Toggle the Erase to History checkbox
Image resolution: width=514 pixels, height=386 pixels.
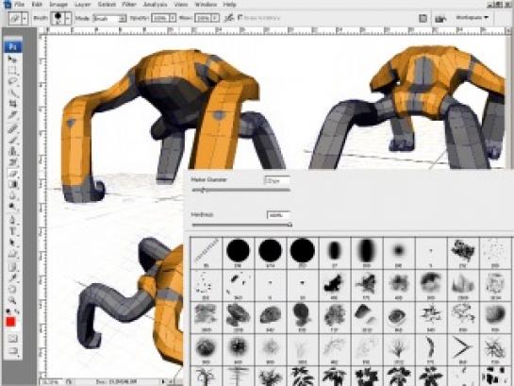pos(240,17)
